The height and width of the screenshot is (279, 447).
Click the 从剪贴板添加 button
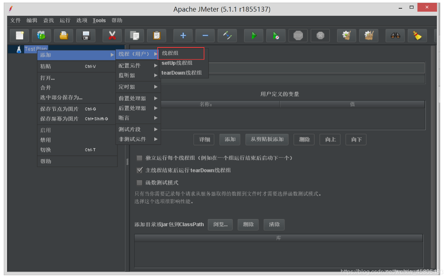267,139
